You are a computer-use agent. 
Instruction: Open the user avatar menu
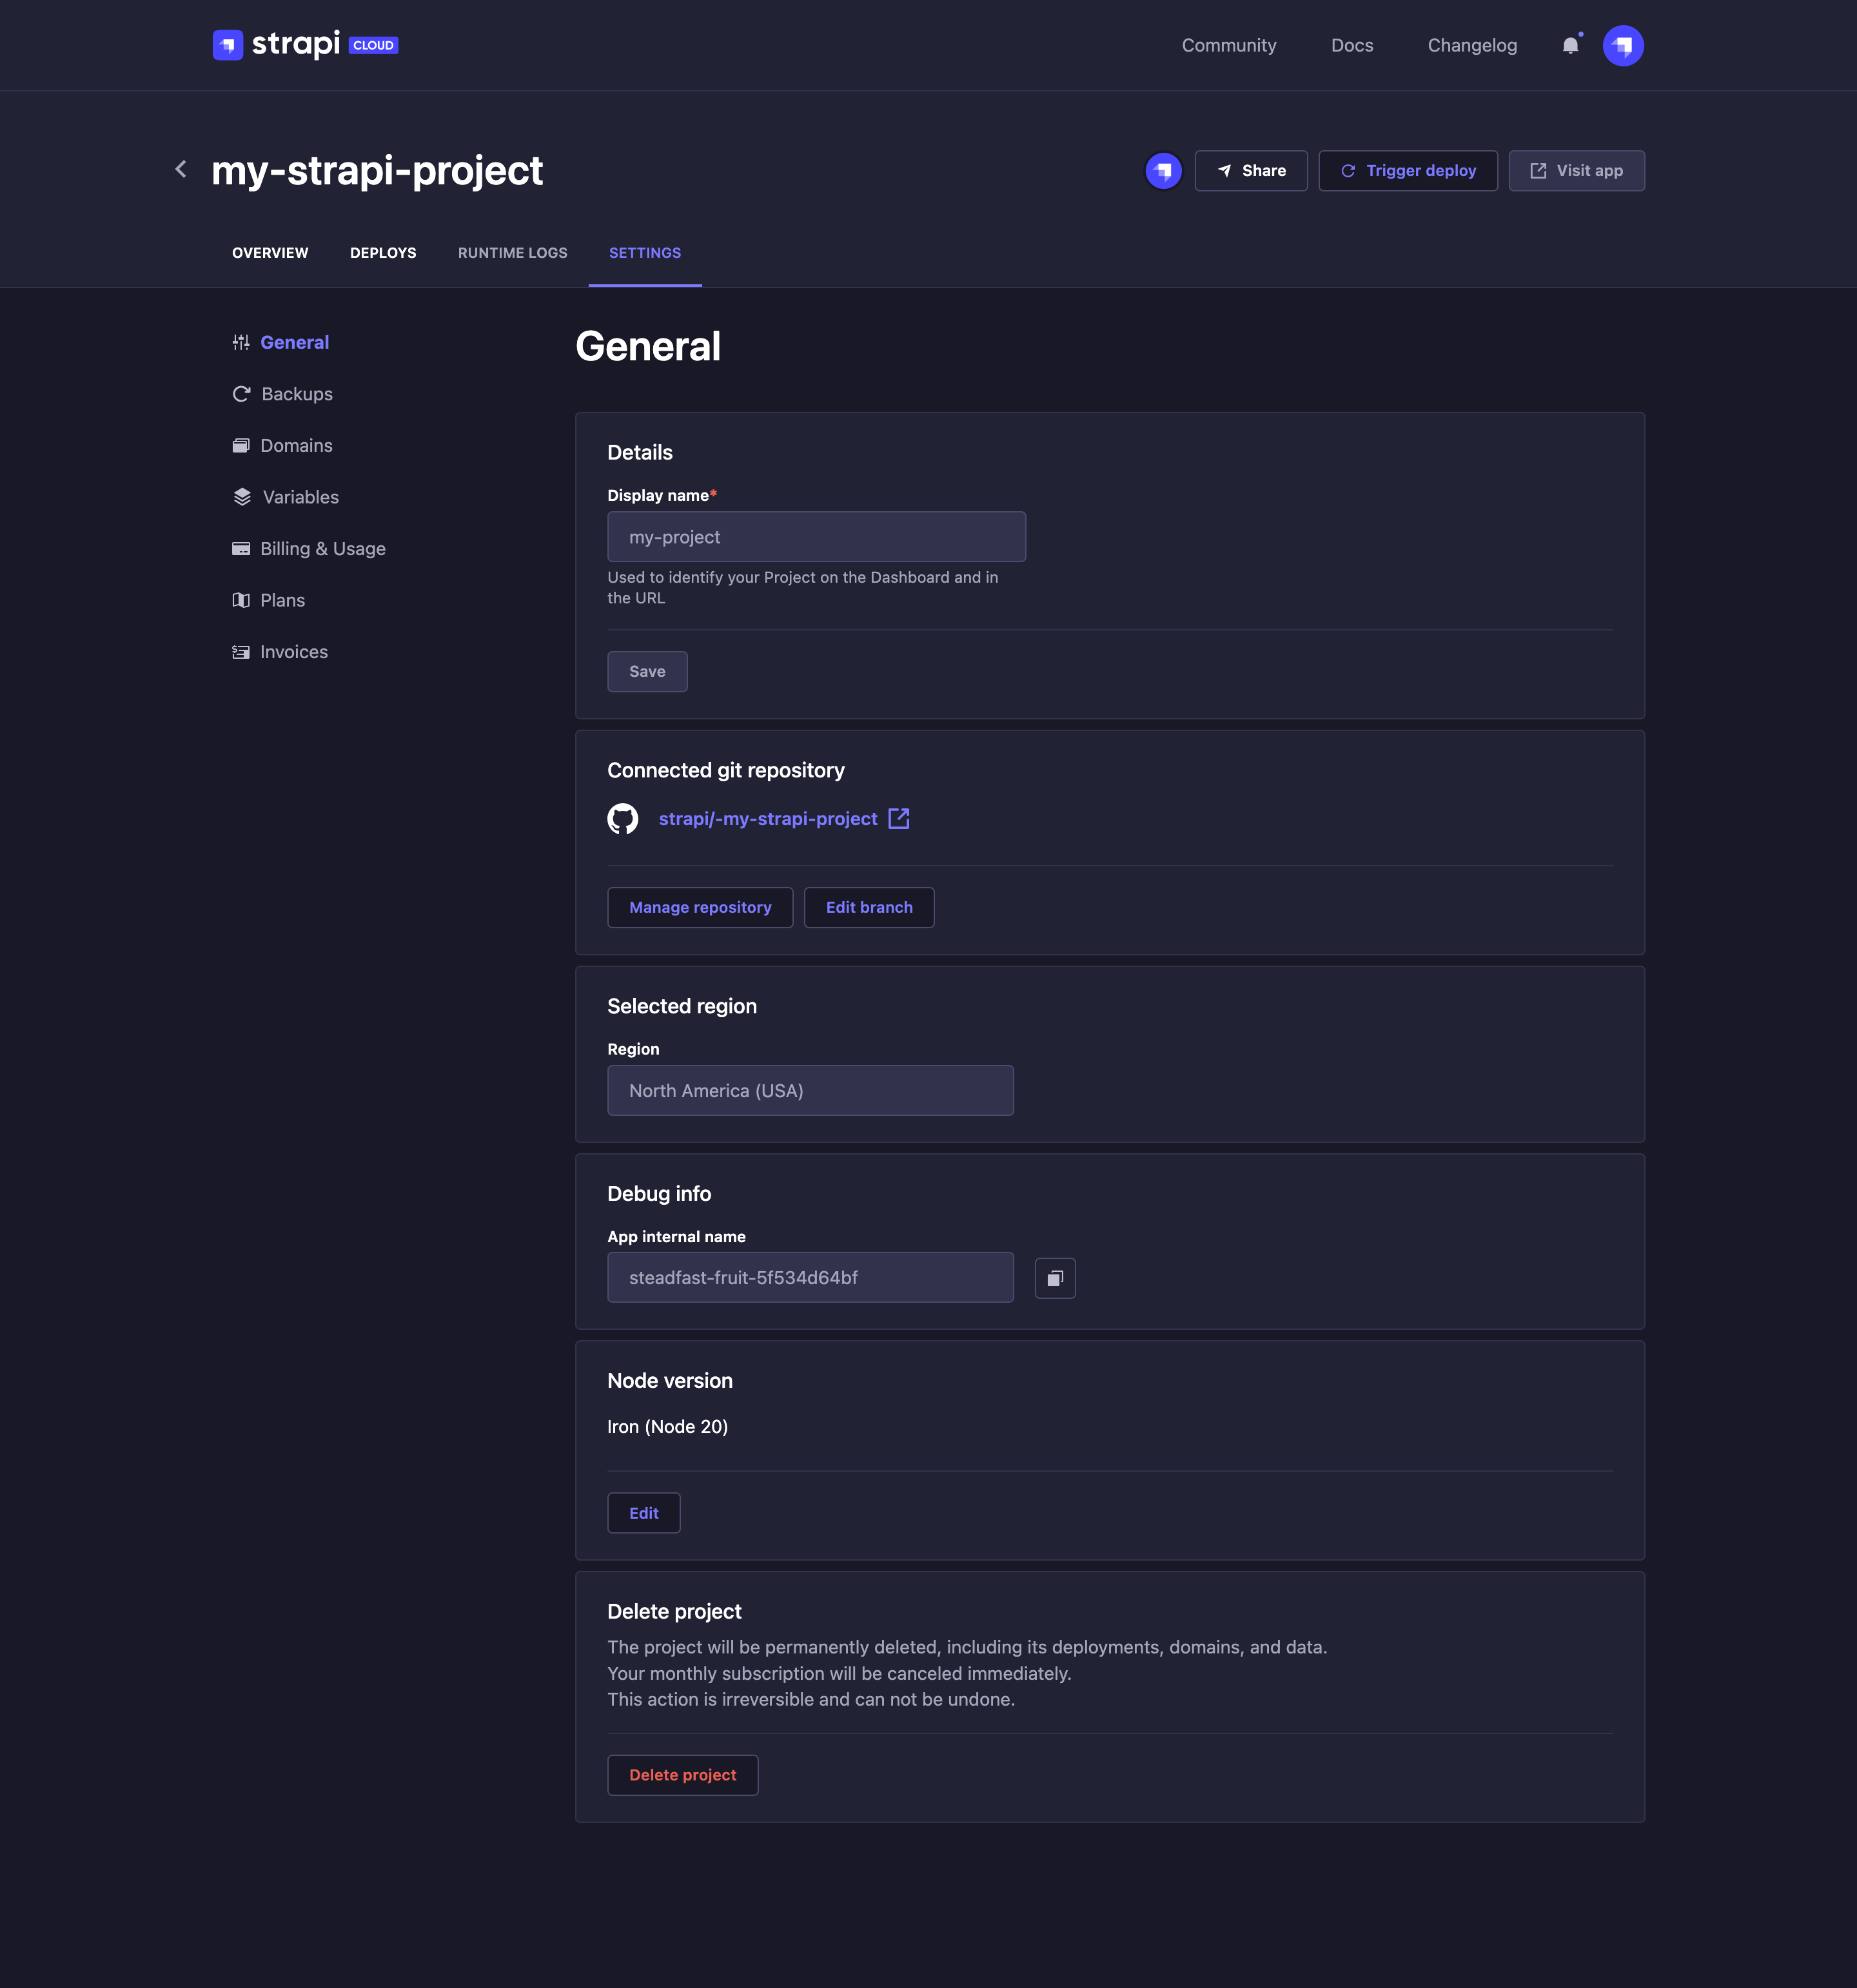pos(1624,45)
